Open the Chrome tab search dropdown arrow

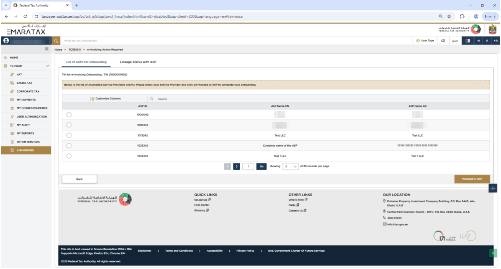(x=6, y=5)
